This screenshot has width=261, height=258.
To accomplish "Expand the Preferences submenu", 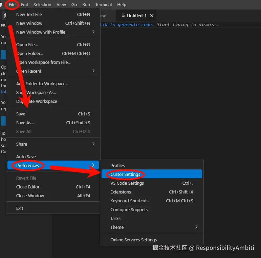I will point(53,165).
